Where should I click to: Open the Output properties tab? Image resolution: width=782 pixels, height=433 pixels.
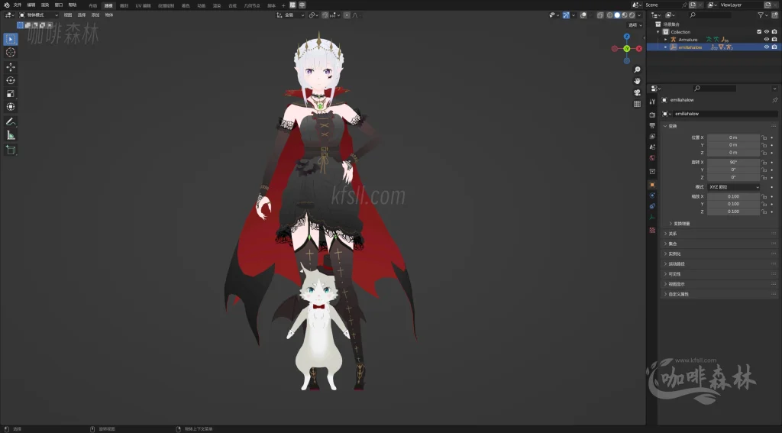(x=652, y=126)
